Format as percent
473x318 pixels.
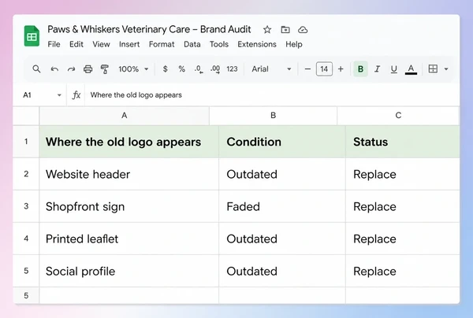[x=181, y=69]
